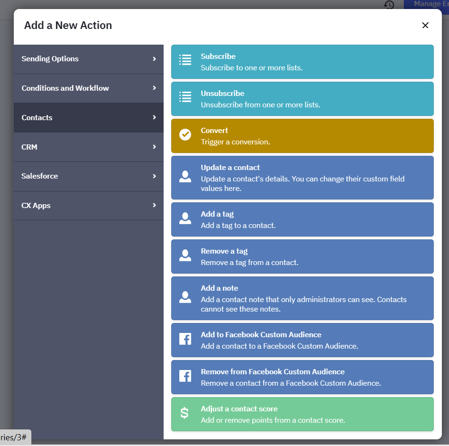
Task: Click the 'Add a New Action' dialog title
Action: point(68,26)
